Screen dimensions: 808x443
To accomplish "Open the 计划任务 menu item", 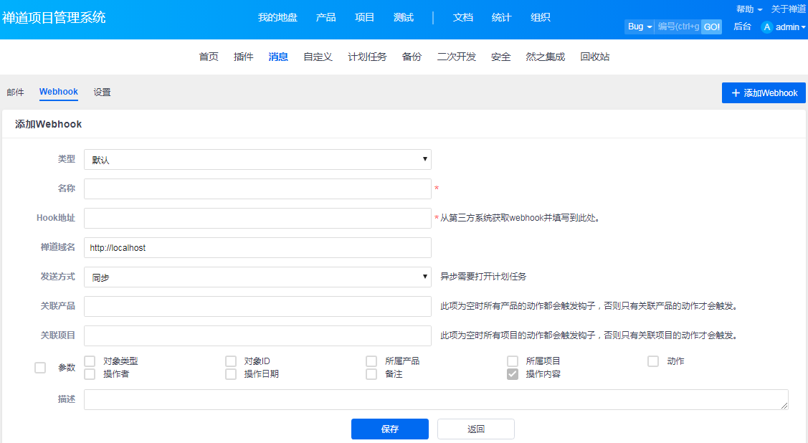I will pos(367,57).
